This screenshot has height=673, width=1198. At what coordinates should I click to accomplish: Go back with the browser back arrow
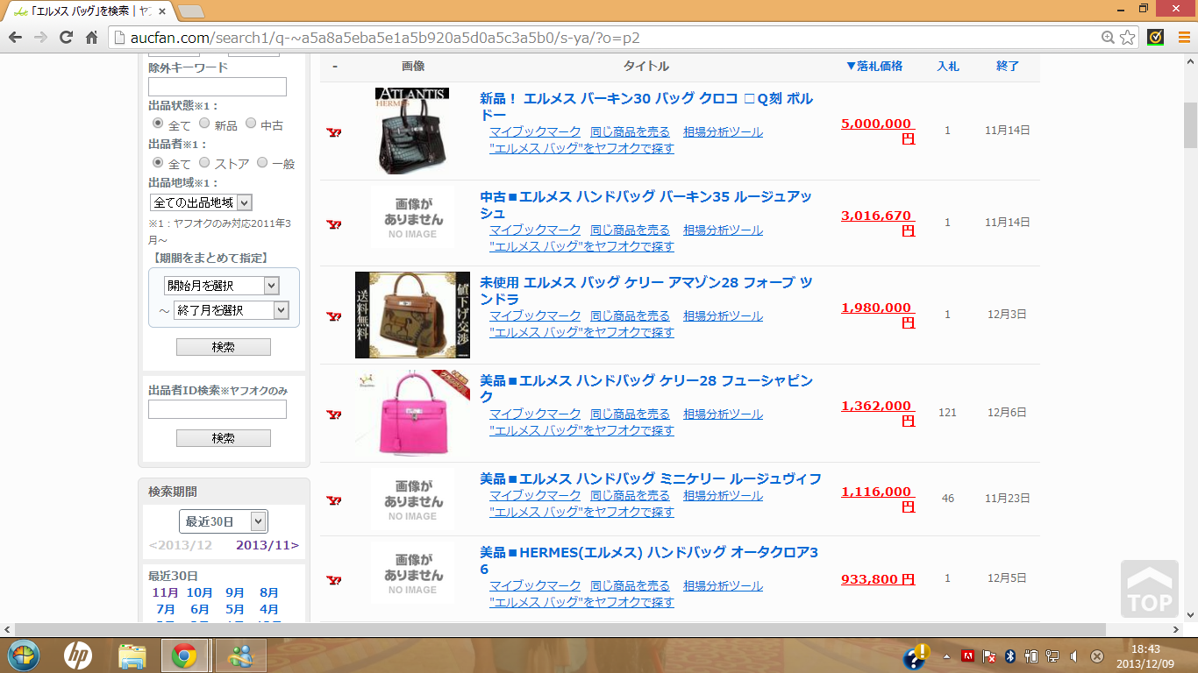click(x=15, y=38)
